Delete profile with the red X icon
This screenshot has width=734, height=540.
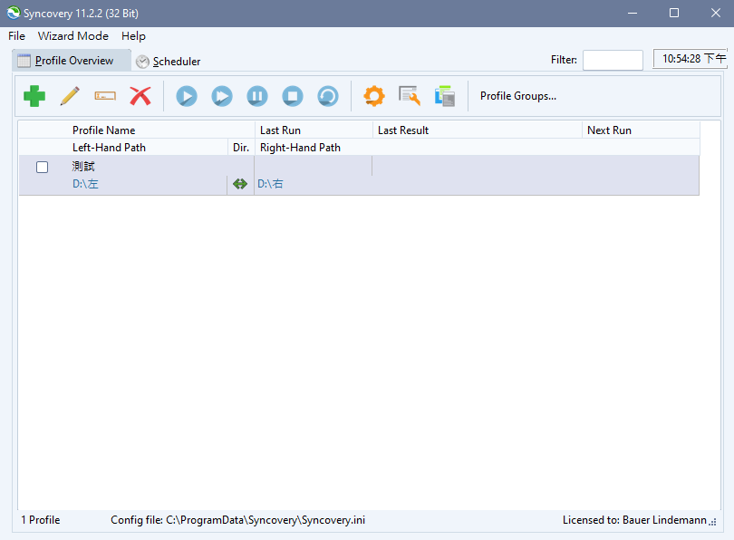coord(140,96)
